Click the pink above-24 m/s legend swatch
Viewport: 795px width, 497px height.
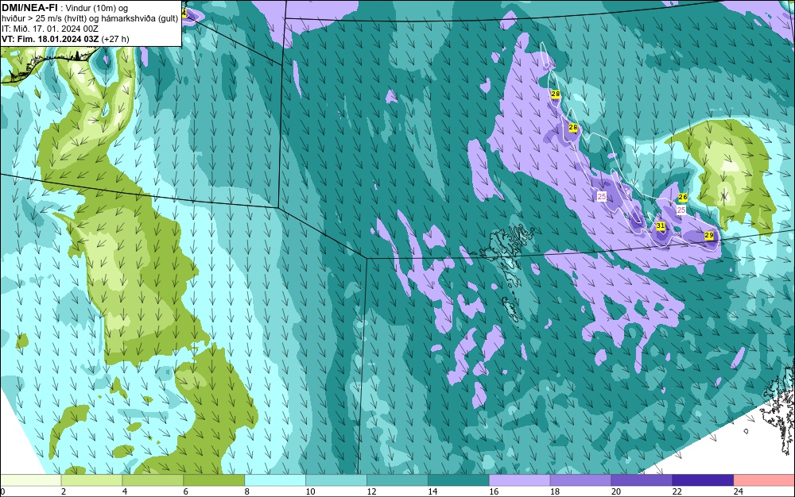click(x=764, y=480)
